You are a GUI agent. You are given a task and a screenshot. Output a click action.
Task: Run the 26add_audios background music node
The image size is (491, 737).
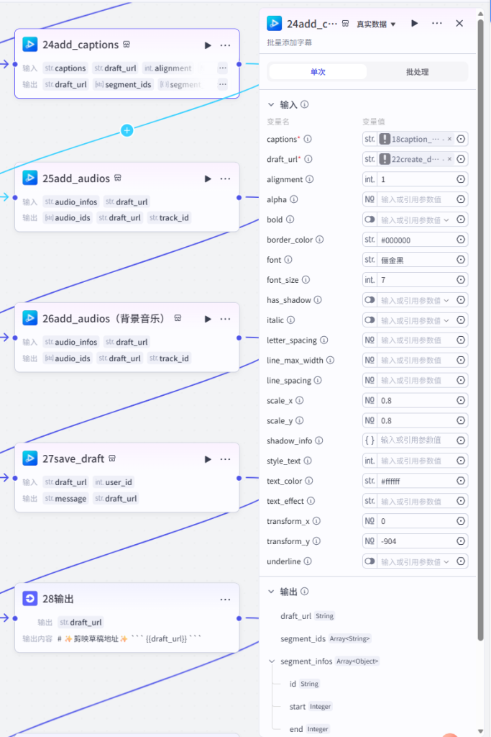[x=208, y=319]
